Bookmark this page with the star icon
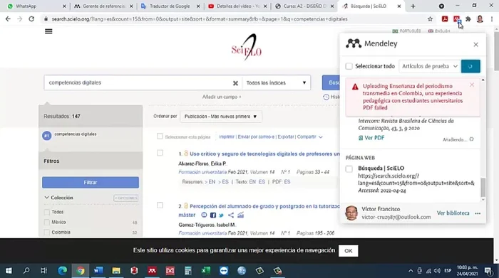499x278 pixels. [x=430, y=19]
